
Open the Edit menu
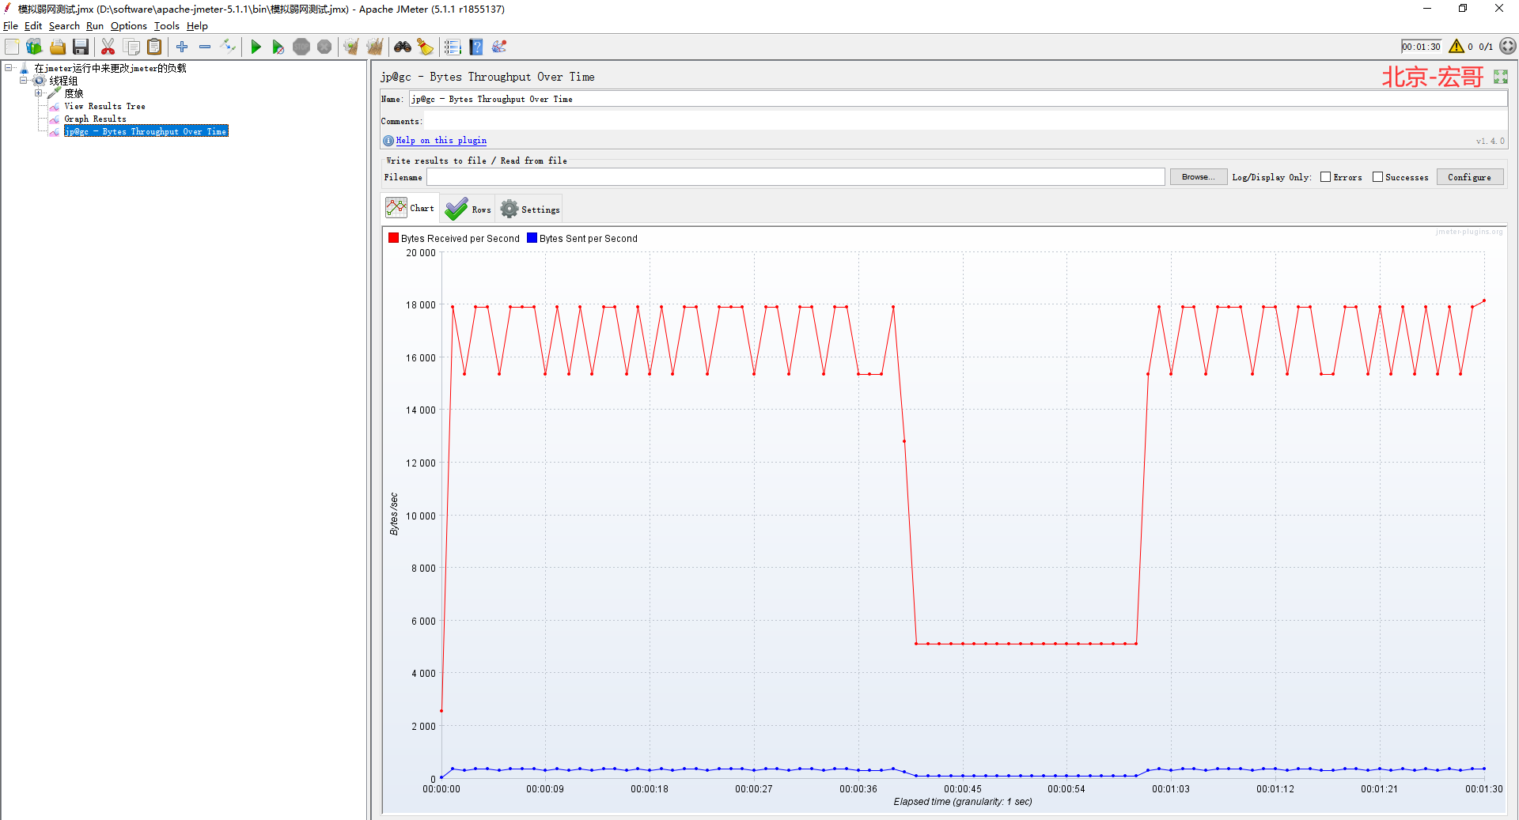coord(33,26)
